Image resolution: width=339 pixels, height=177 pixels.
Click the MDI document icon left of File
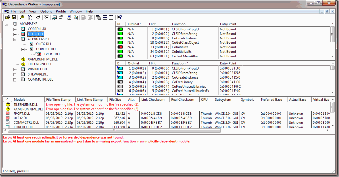[6, 11]
